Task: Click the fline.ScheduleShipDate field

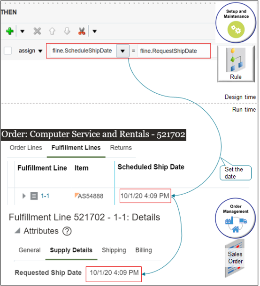Action: (82, 51)
